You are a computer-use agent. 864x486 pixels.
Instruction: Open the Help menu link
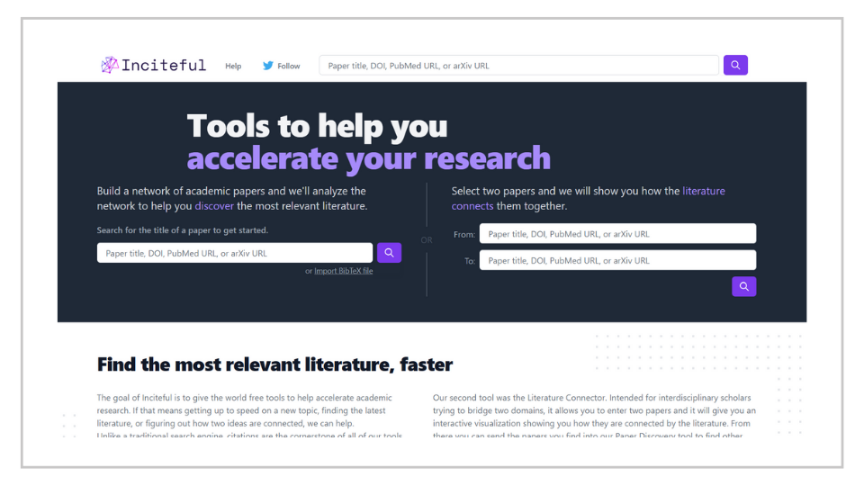click(233, 66)
